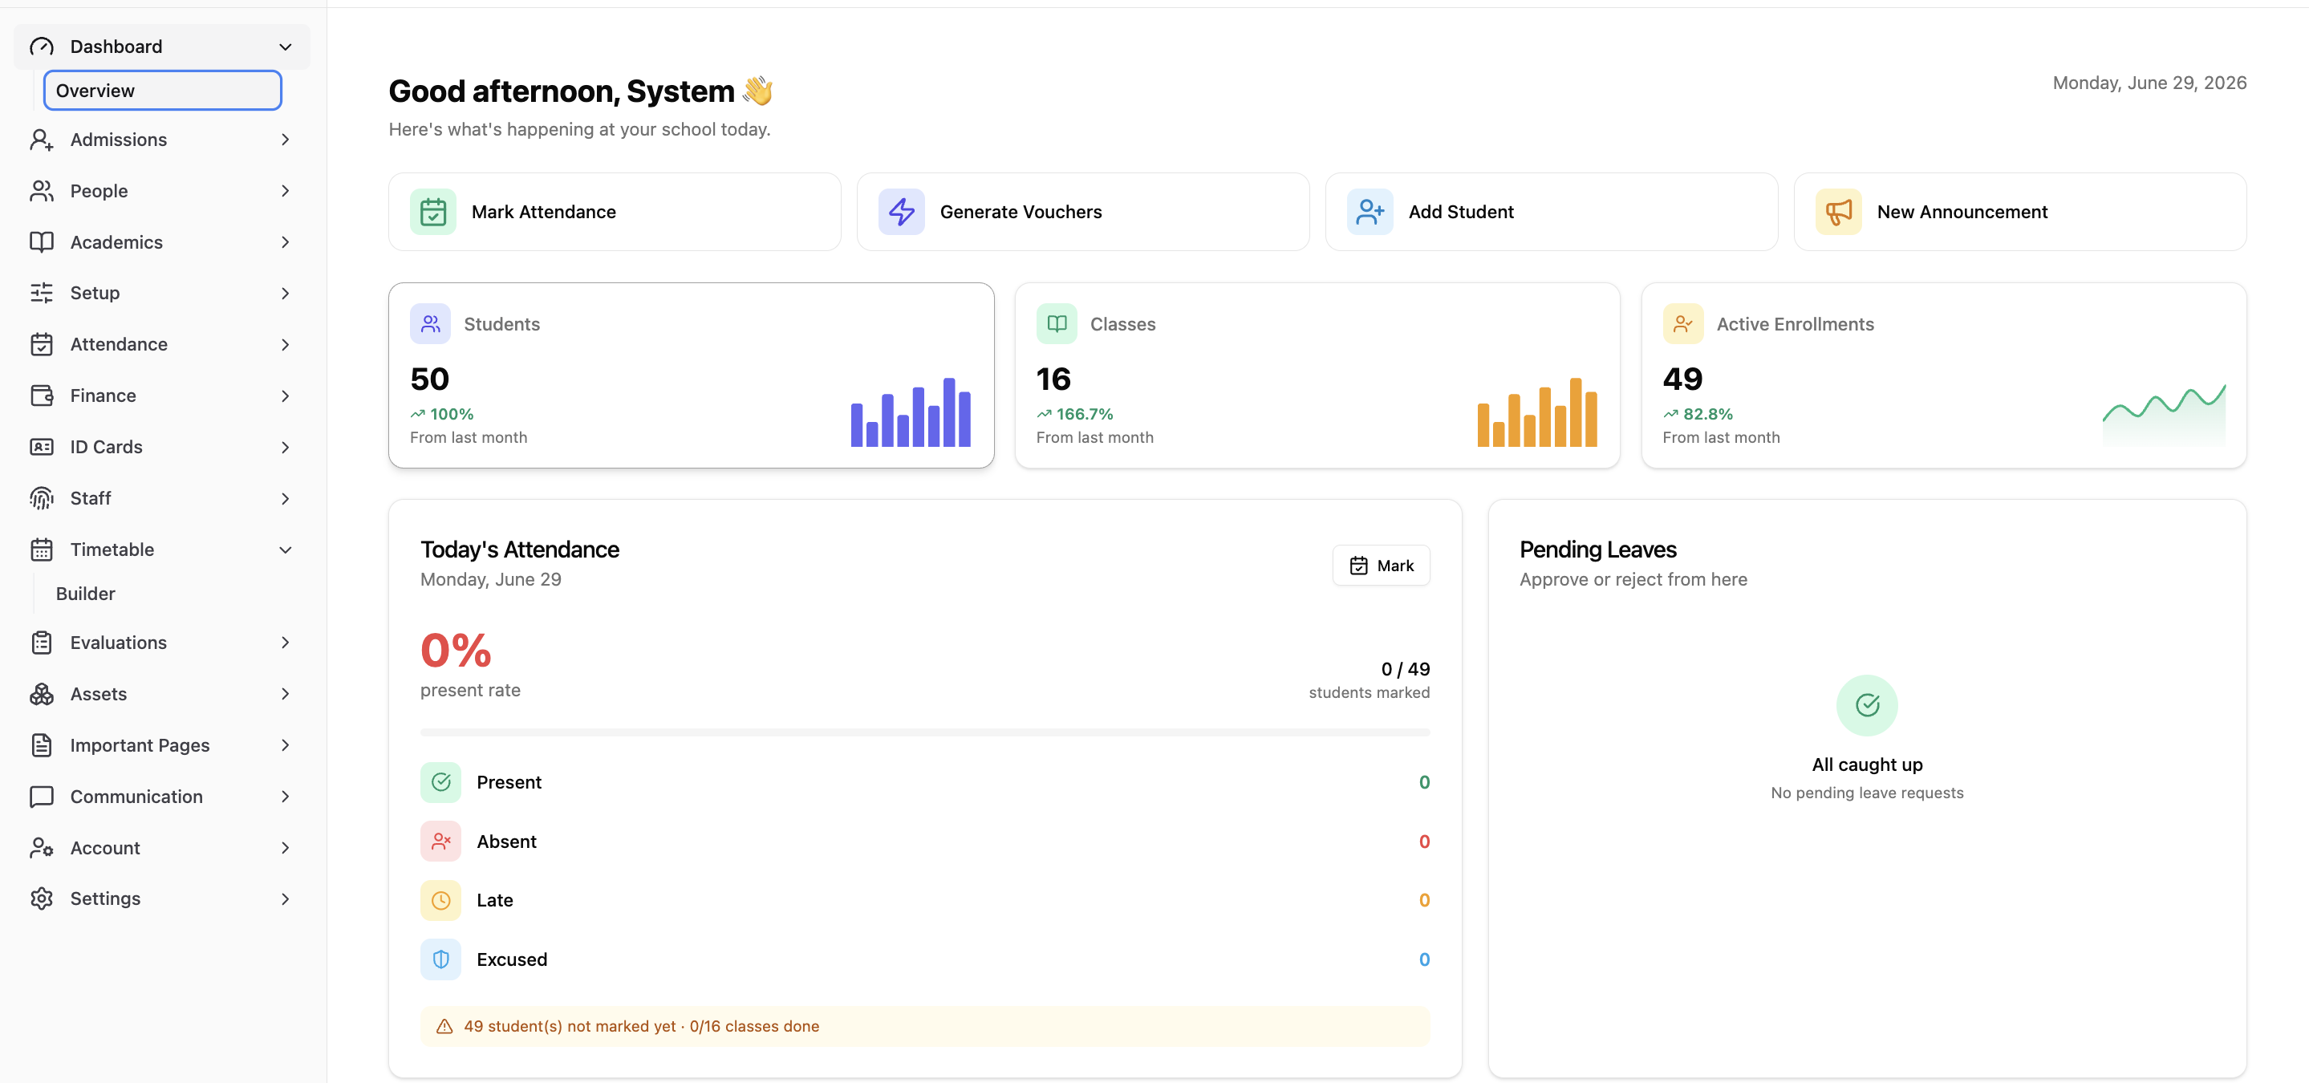Click the Add Student person-plus icon
Viewport: 2309px width, 1083px height.
pyautogui.click(x=1370, y=212)
